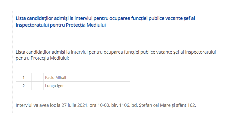Click the number 1 table cell
The image size is (237, 117).
pyautogui.click(x=23, y=77)
